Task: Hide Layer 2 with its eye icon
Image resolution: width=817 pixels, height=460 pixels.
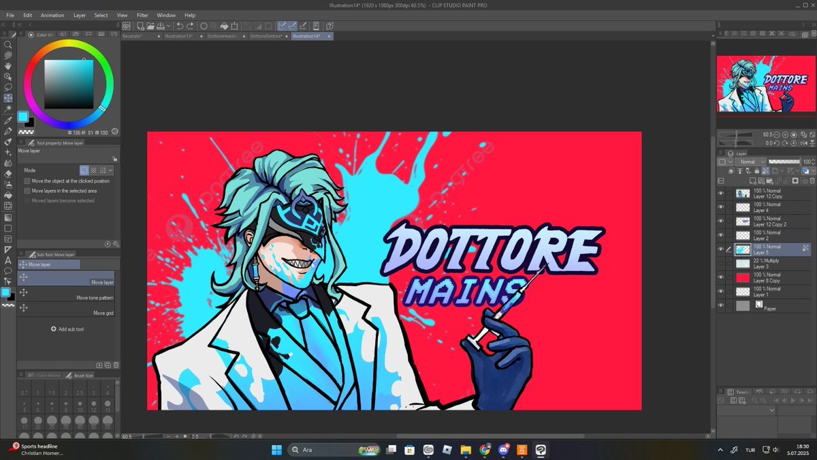Action: (x=721, y=236)
